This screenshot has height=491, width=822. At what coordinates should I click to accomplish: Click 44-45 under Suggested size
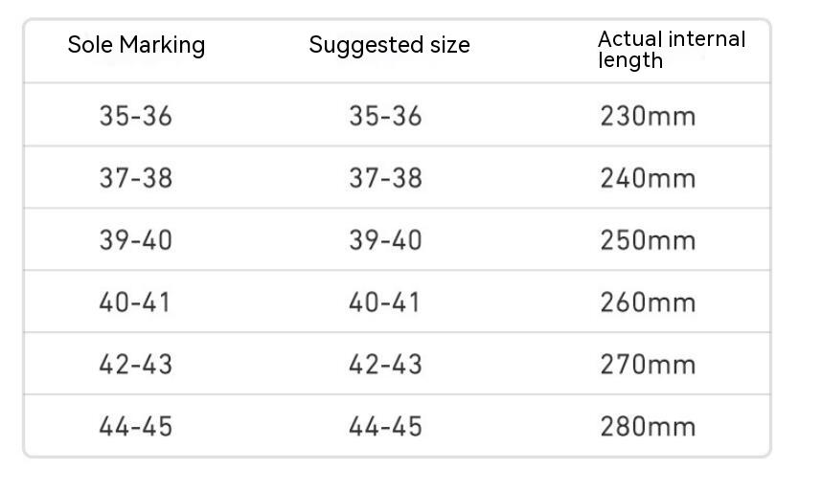(x=385, y=427)
